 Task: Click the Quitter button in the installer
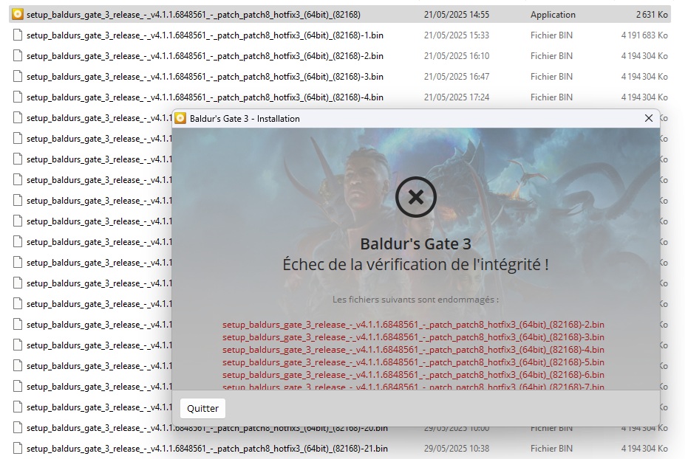[x=202, y=408]
